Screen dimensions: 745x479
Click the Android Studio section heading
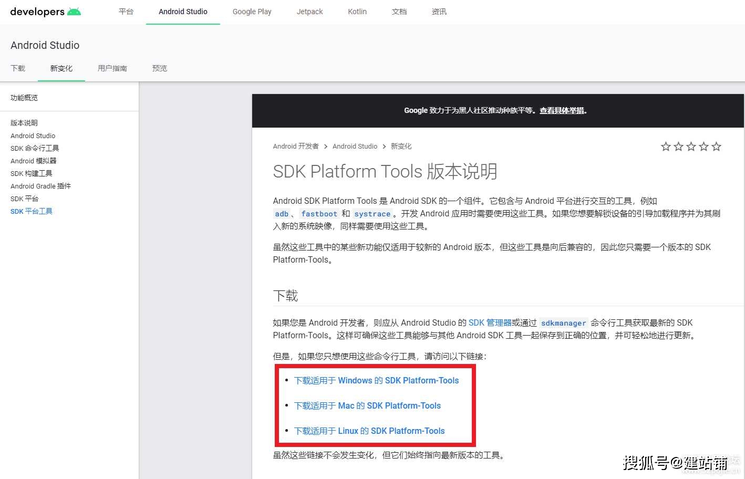[45, 45]
